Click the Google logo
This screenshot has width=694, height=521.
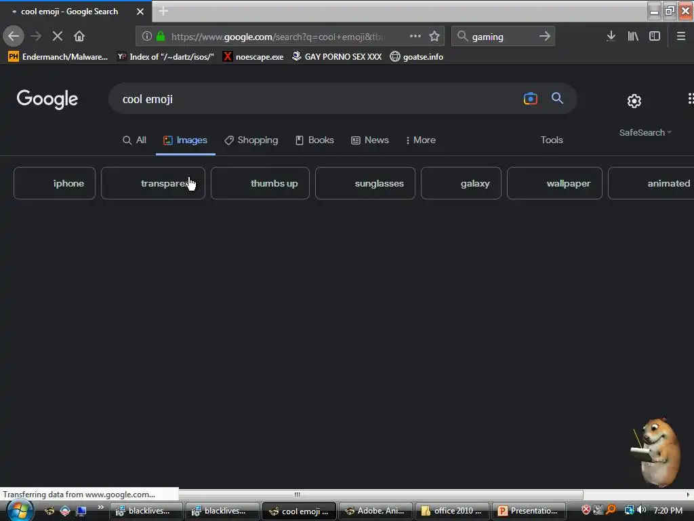pyautogui.click(x=47, y=99)
